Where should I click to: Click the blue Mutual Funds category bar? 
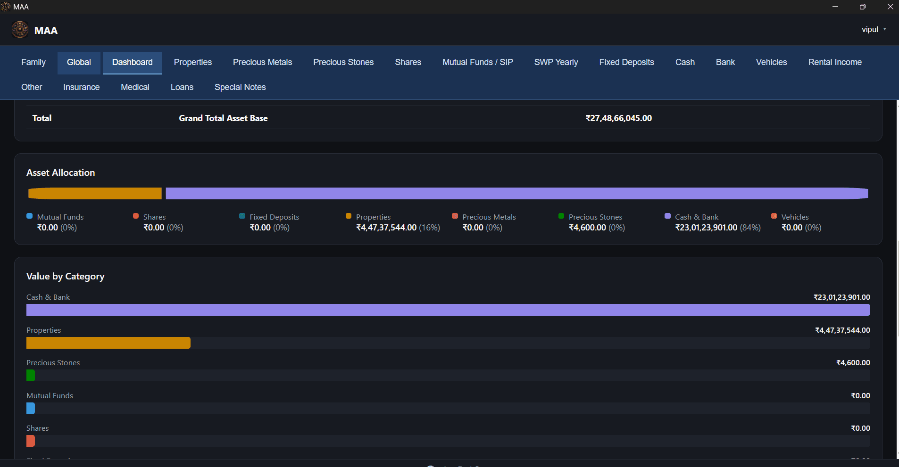point(31,408)
